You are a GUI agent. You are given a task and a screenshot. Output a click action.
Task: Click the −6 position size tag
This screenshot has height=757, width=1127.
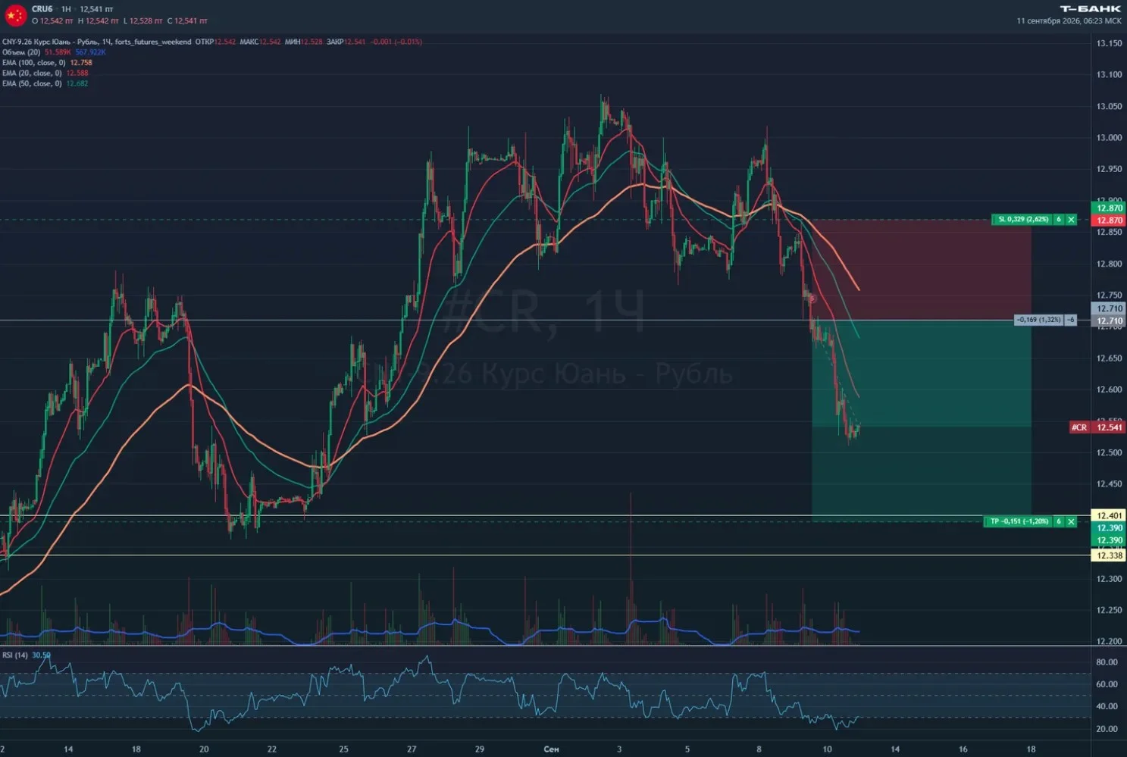[1071, 320]
